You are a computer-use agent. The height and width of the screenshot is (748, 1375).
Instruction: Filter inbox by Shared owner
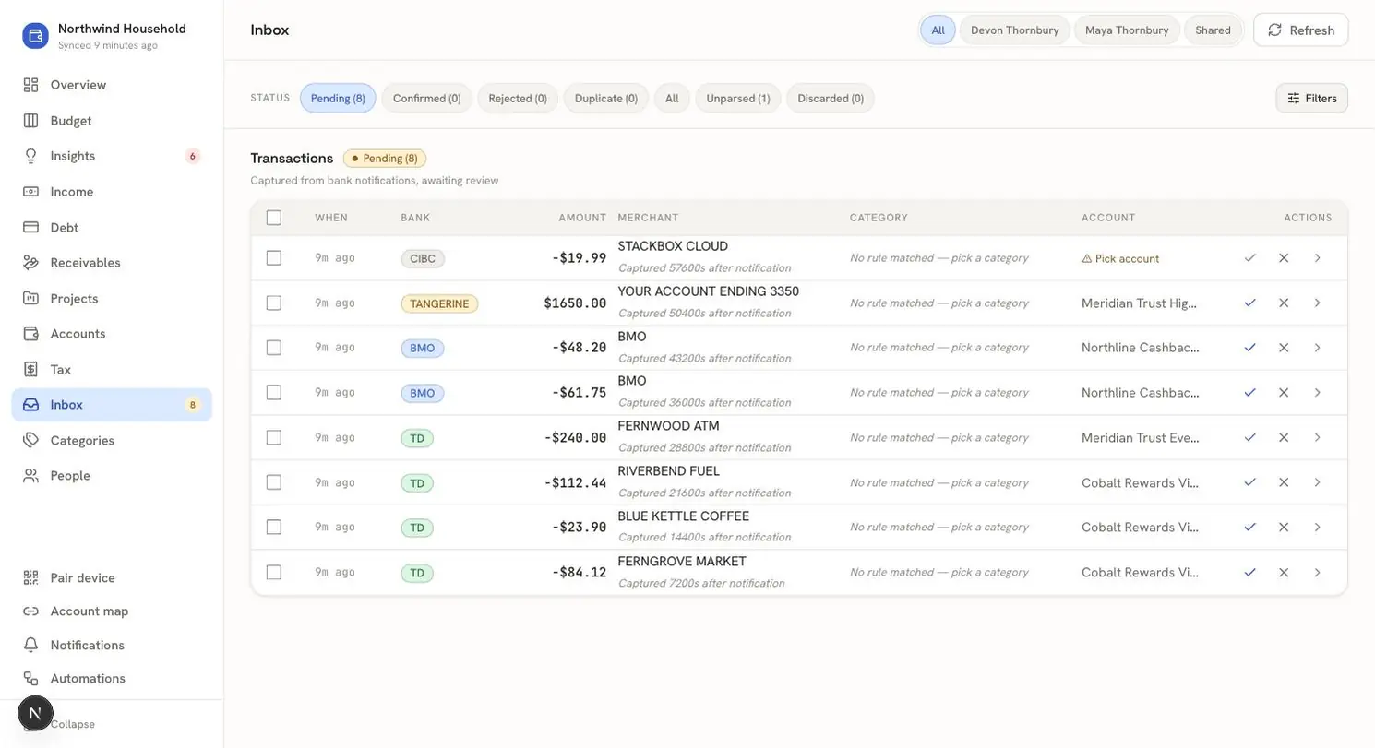(x=1213, y=30)
